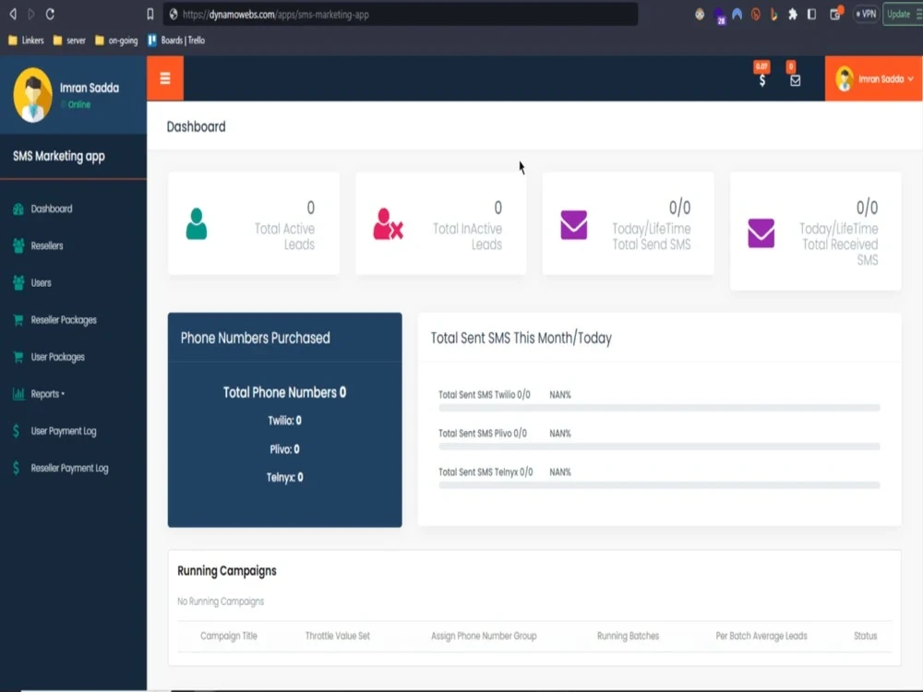This screenshot has width=923, height=692.
Task: Click the Total Sent SMS Plivo progress bar
Action: click(x=659, y=447)
